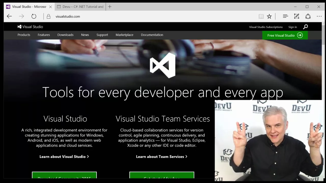Close the Visual Studio browser tab
The width and height of the screenshot is (326, 183).
point(50,7)
